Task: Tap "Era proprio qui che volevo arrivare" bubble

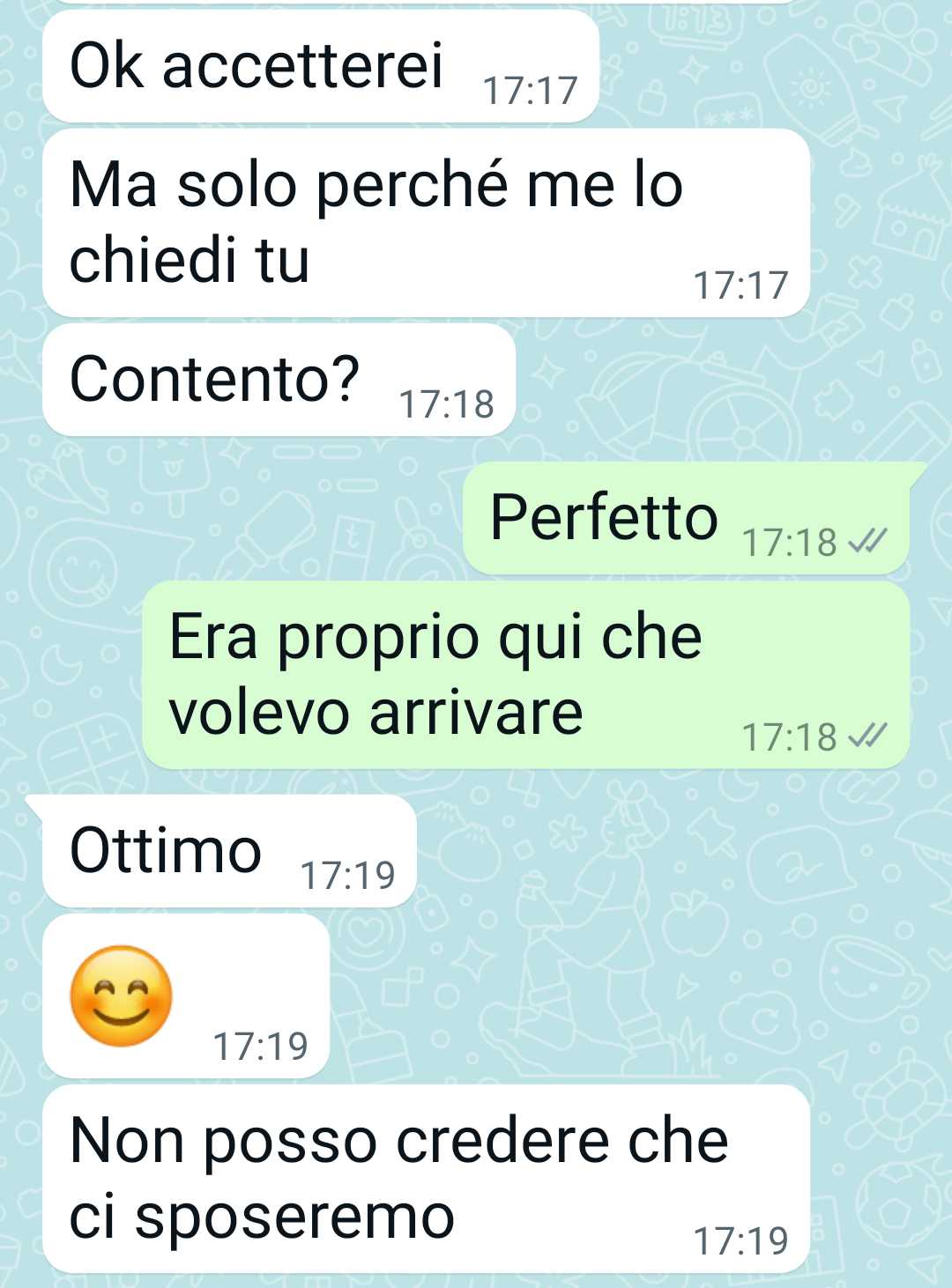Action: [x=526, y=675]
